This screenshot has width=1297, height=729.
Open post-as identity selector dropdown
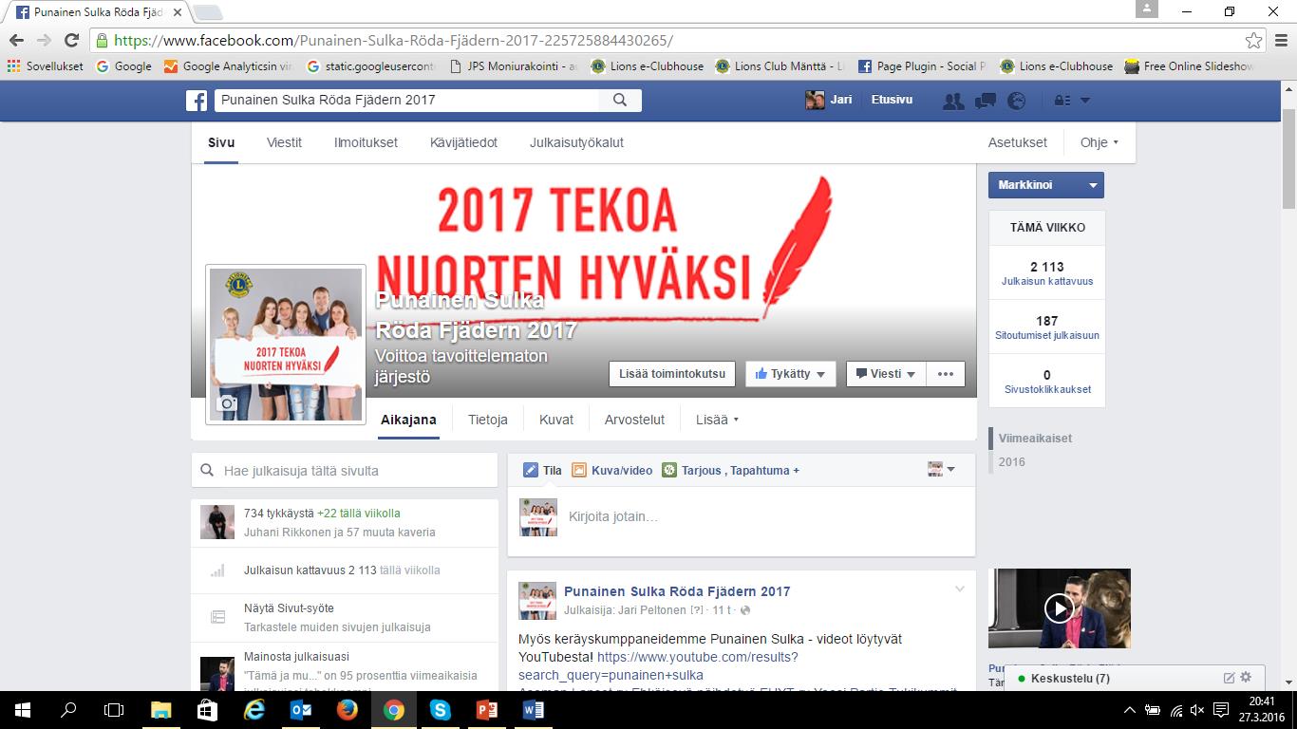click(x=941, y=469)
